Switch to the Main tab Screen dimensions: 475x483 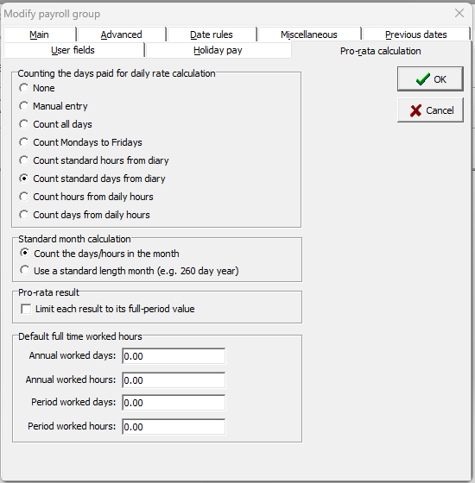(40, 34)
